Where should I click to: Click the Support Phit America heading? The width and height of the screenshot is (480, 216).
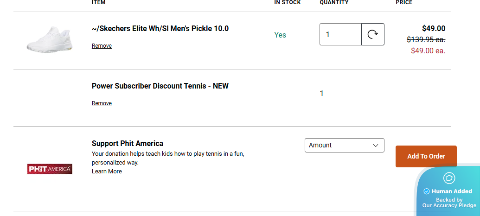128,143
